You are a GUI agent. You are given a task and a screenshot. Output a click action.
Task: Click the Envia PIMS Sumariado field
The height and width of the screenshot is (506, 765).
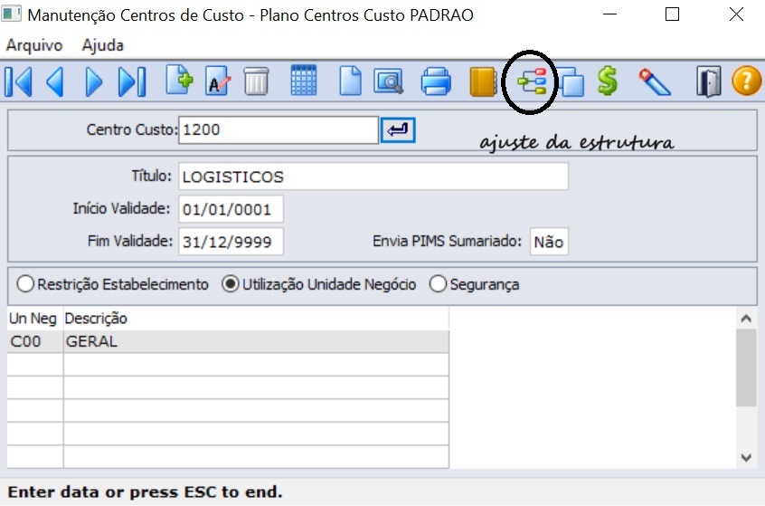tap(550, 242)
